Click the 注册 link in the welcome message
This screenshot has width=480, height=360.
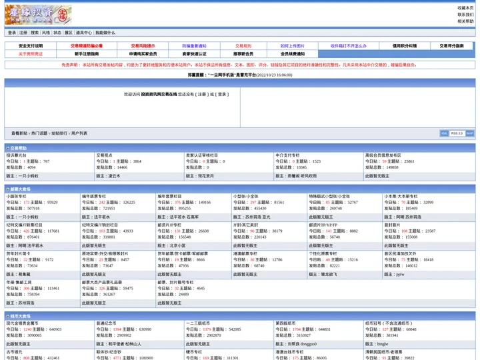tap(202, 94)
